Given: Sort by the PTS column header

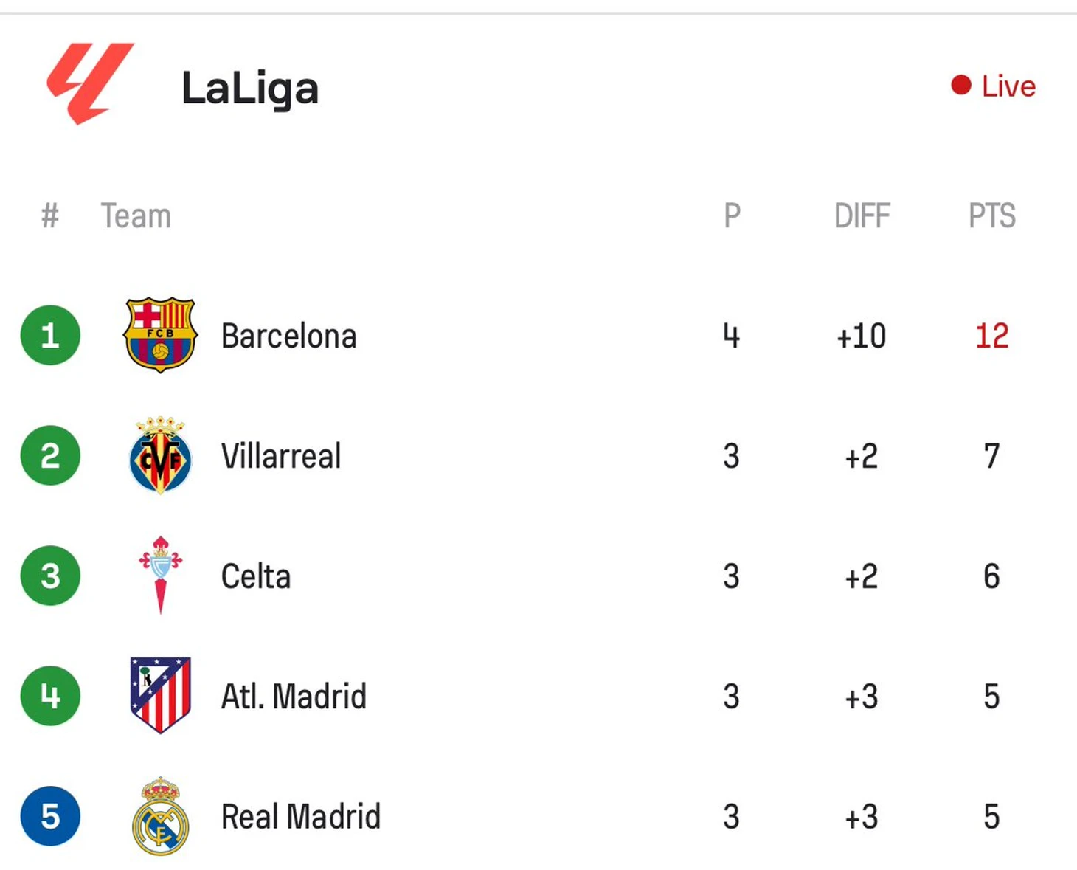Looking at the screenshot, I should 992,216.
